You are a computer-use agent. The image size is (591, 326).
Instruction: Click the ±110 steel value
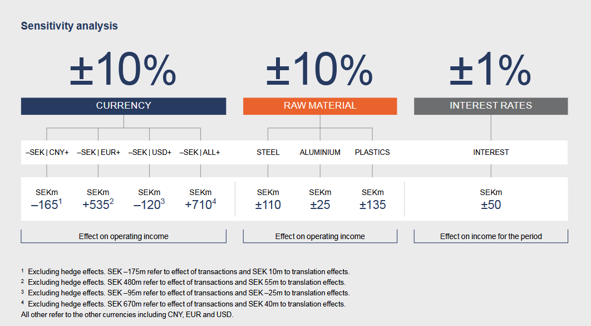click(268, 205)
